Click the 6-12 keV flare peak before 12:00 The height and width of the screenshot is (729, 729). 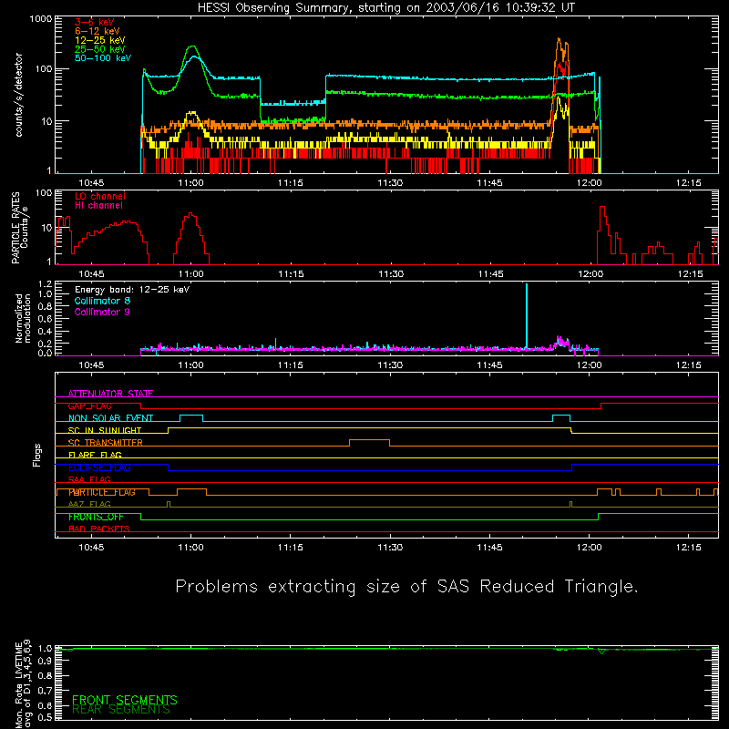point(560,40)
